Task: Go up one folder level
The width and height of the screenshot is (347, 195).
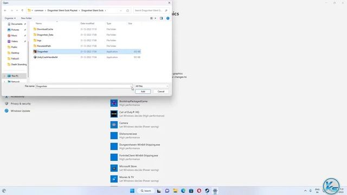Action: tap(22, 10)
